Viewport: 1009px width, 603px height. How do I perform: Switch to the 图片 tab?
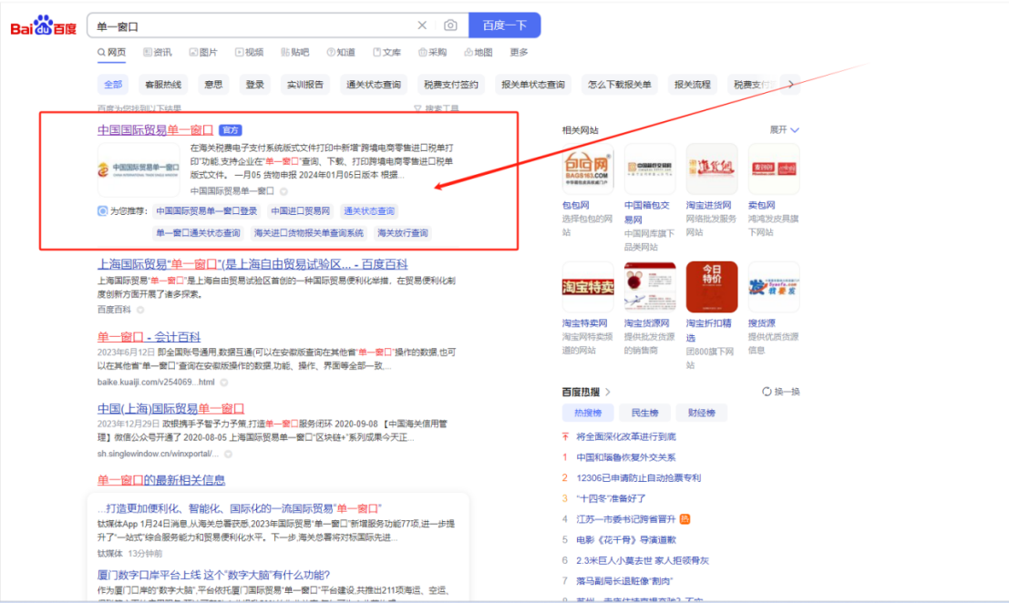(x=202, y=53)
